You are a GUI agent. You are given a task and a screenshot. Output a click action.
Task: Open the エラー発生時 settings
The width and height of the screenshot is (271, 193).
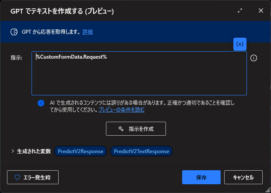coord(33,177)
